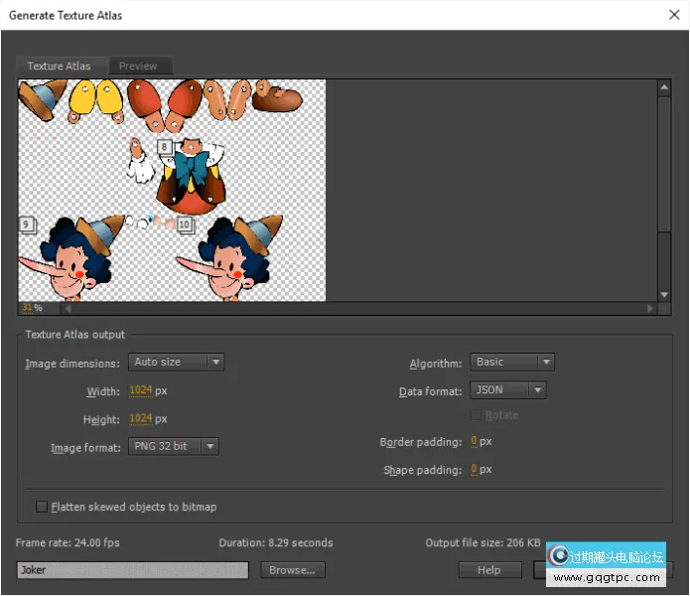Expand the Data format JSON dropdown
This screenshot has height=596, width=690.
pos(508,390)
